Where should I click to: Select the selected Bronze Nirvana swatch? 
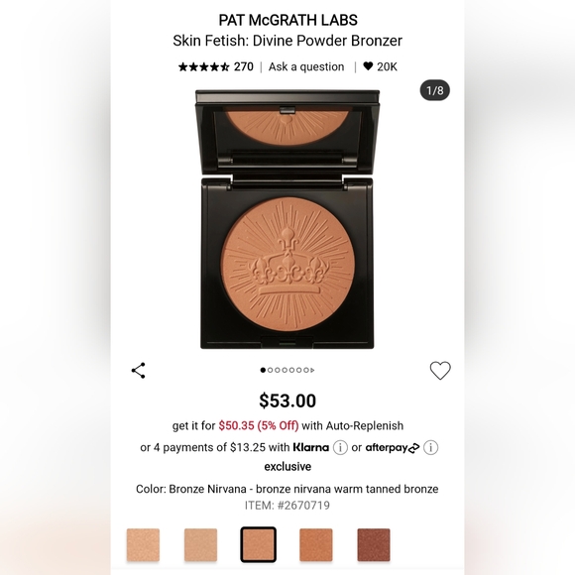tap(258, 545)
